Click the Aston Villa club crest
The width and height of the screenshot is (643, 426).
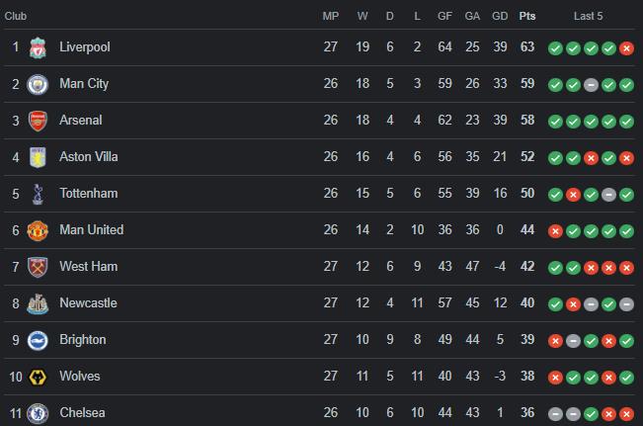click(38, 157)
